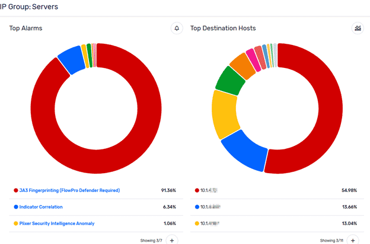The width and height of the screenshot is (370, 244).
Task: Click the Showing 3/11 label
Action: point(331,240)
